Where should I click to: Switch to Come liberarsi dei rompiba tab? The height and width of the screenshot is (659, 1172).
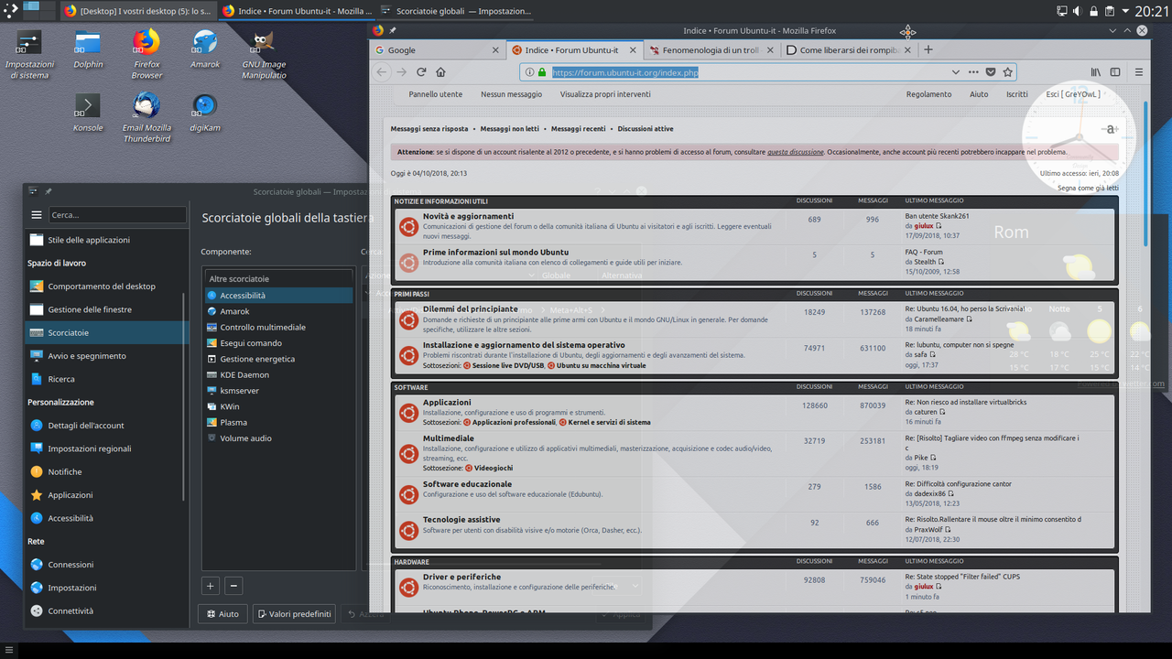849,50
